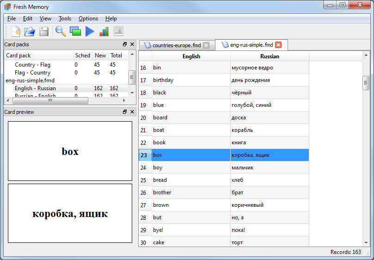Float the Card preview panel
This screenshot has width=374, height=260.
point(125,112)
